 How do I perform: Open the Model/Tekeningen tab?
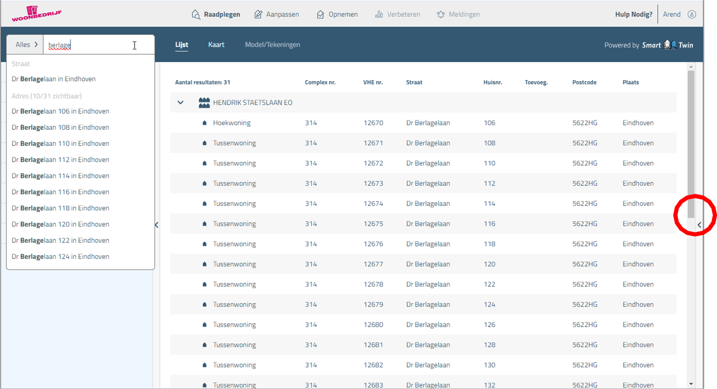[x=272, y=45]
